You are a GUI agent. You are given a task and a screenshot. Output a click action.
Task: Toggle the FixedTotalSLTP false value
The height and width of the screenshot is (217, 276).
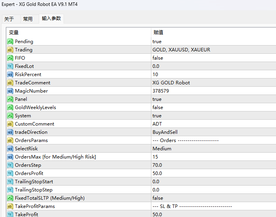[158, 198]
